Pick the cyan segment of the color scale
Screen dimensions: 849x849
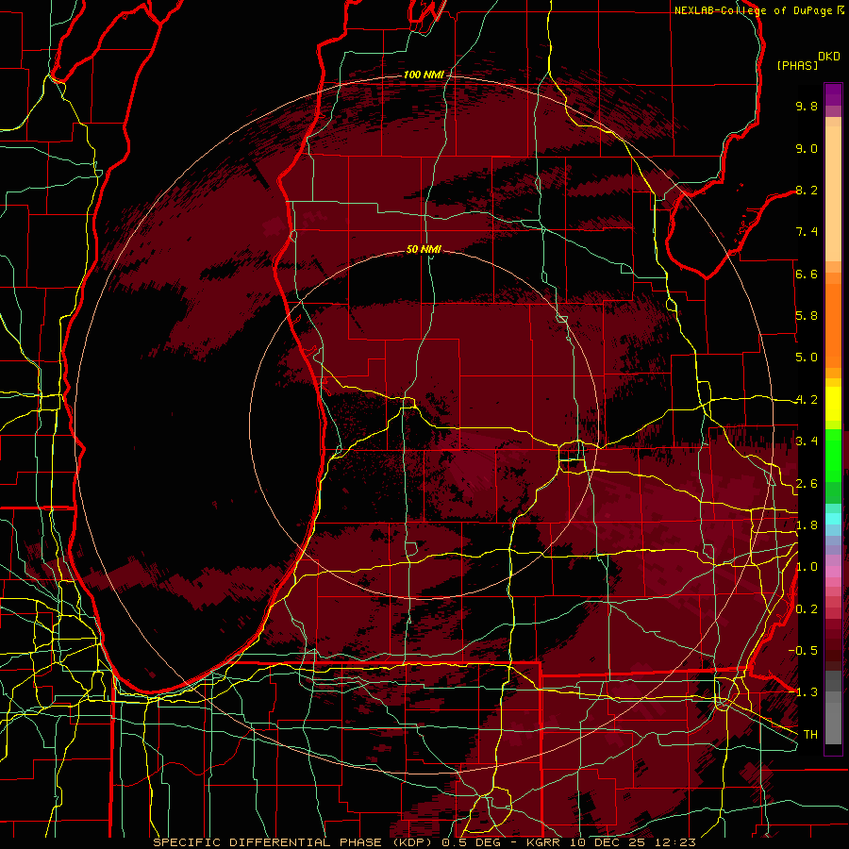(833, 519)
